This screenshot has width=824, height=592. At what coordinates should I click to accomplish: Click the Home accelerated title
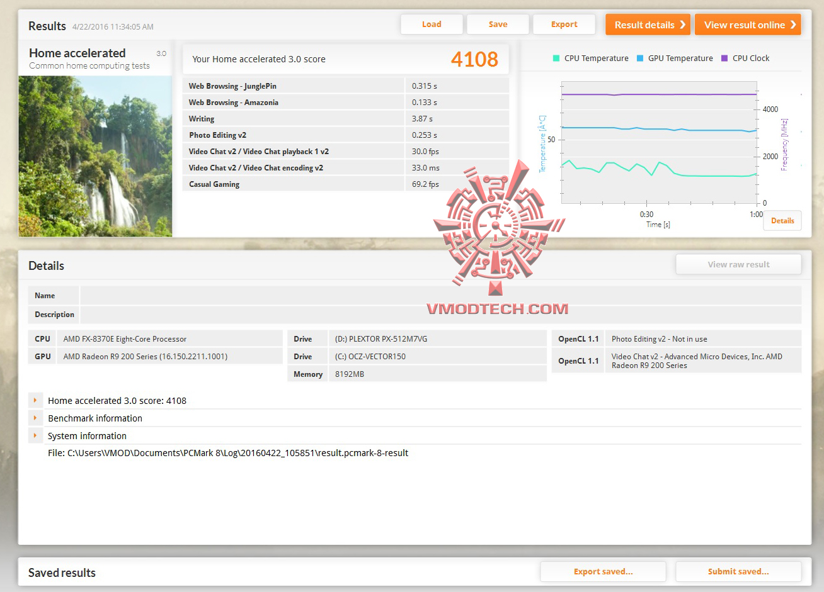77,53
